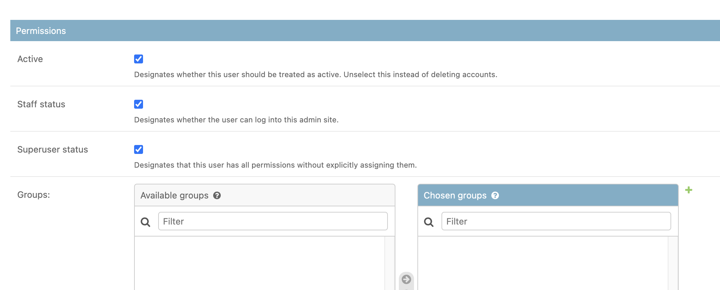This screenshot has height=290, width=720.
Task: Click the Groups field label
Action: click(33, 195)
